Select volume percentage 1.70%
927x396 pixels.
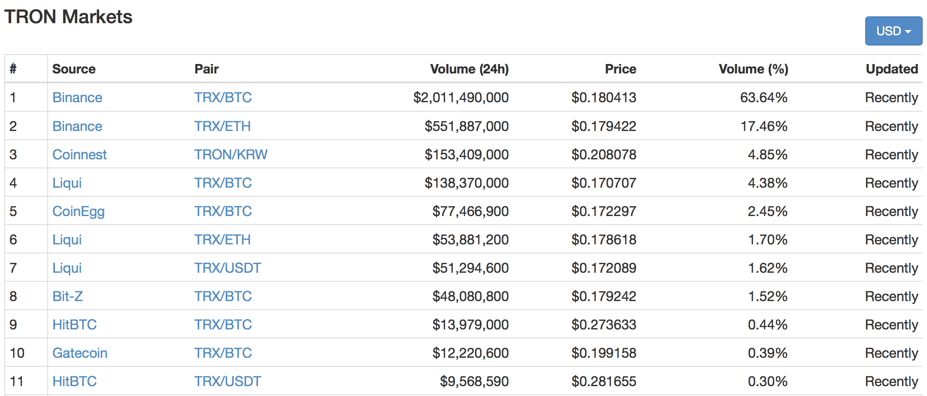(x=768, y=240)
